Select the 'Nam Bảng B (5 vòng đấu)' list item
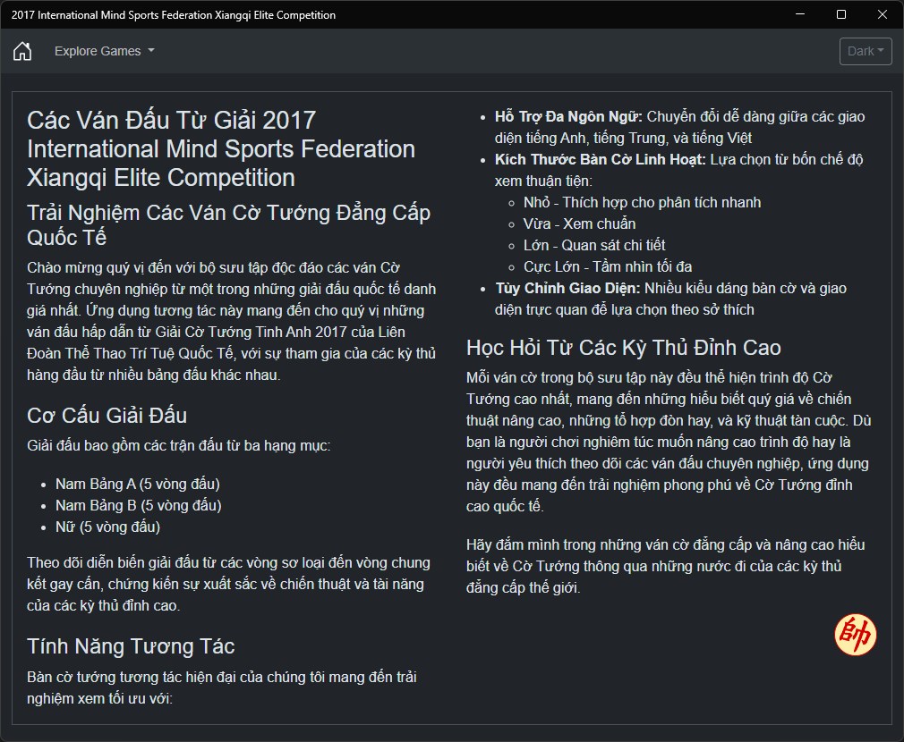Screen dimensions: 904x742 139,505
